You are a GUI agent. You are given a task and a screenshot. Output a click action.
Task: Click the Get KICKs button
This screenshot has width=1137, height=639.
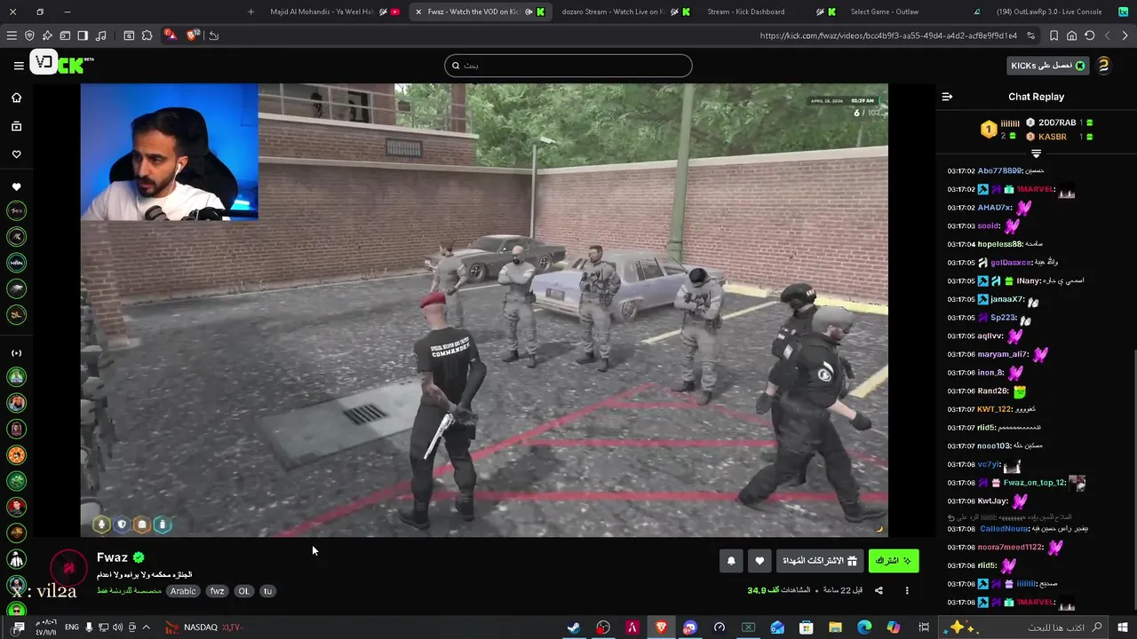coord(1048,66)
